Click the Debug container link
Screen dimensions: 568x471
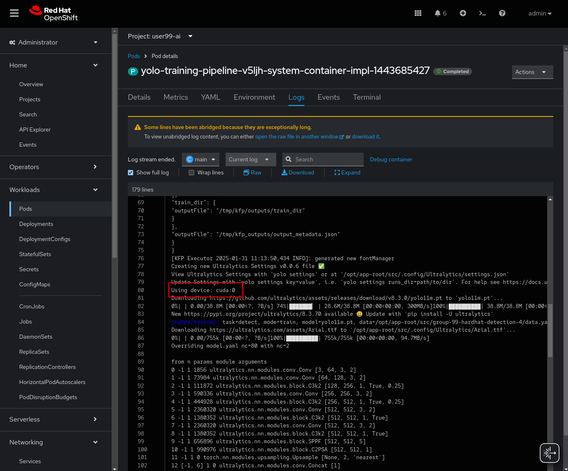(391, 159)
